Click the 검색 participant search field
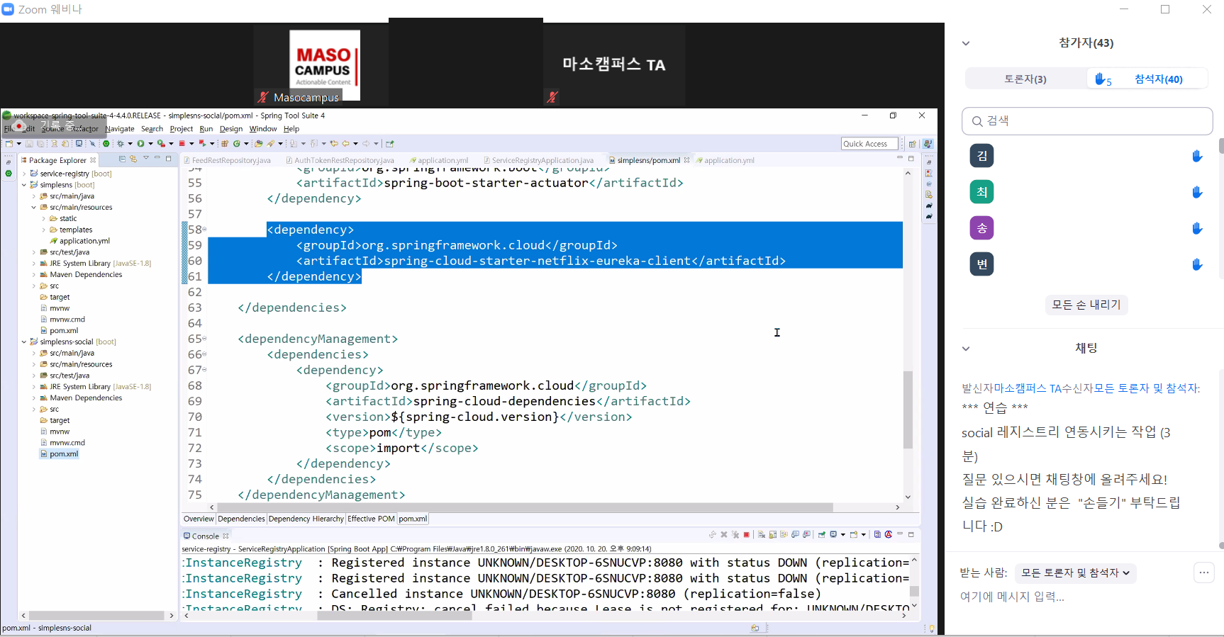1224x637 pixels. point(1086,121)
